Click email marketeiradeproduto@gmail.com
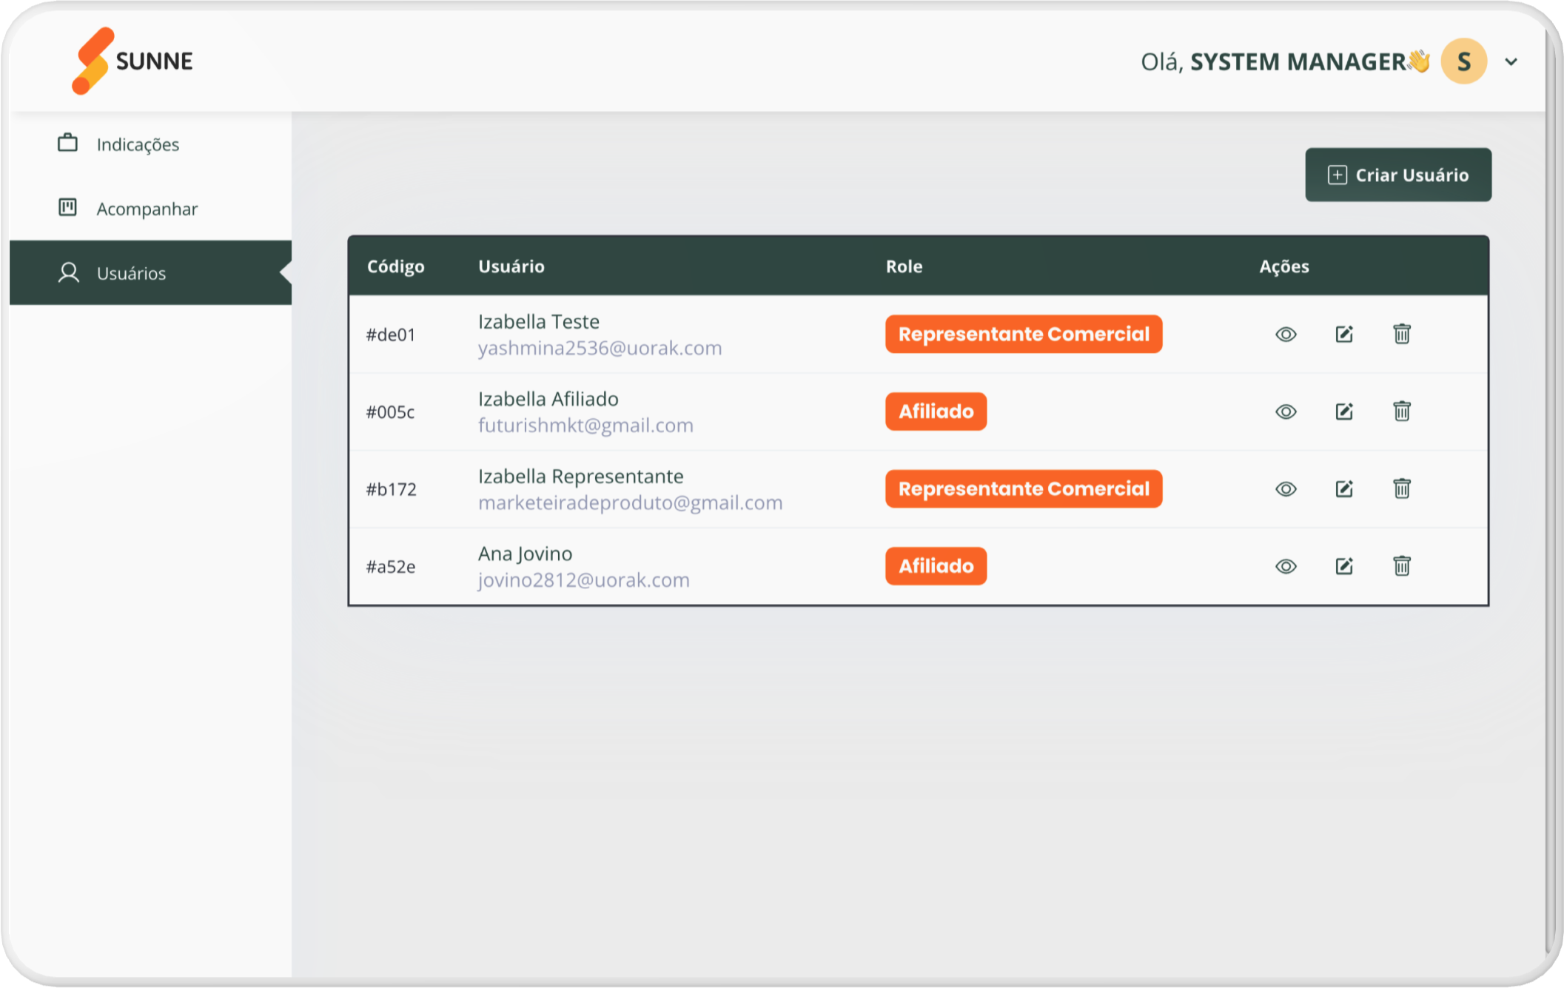 pos(630,503)
